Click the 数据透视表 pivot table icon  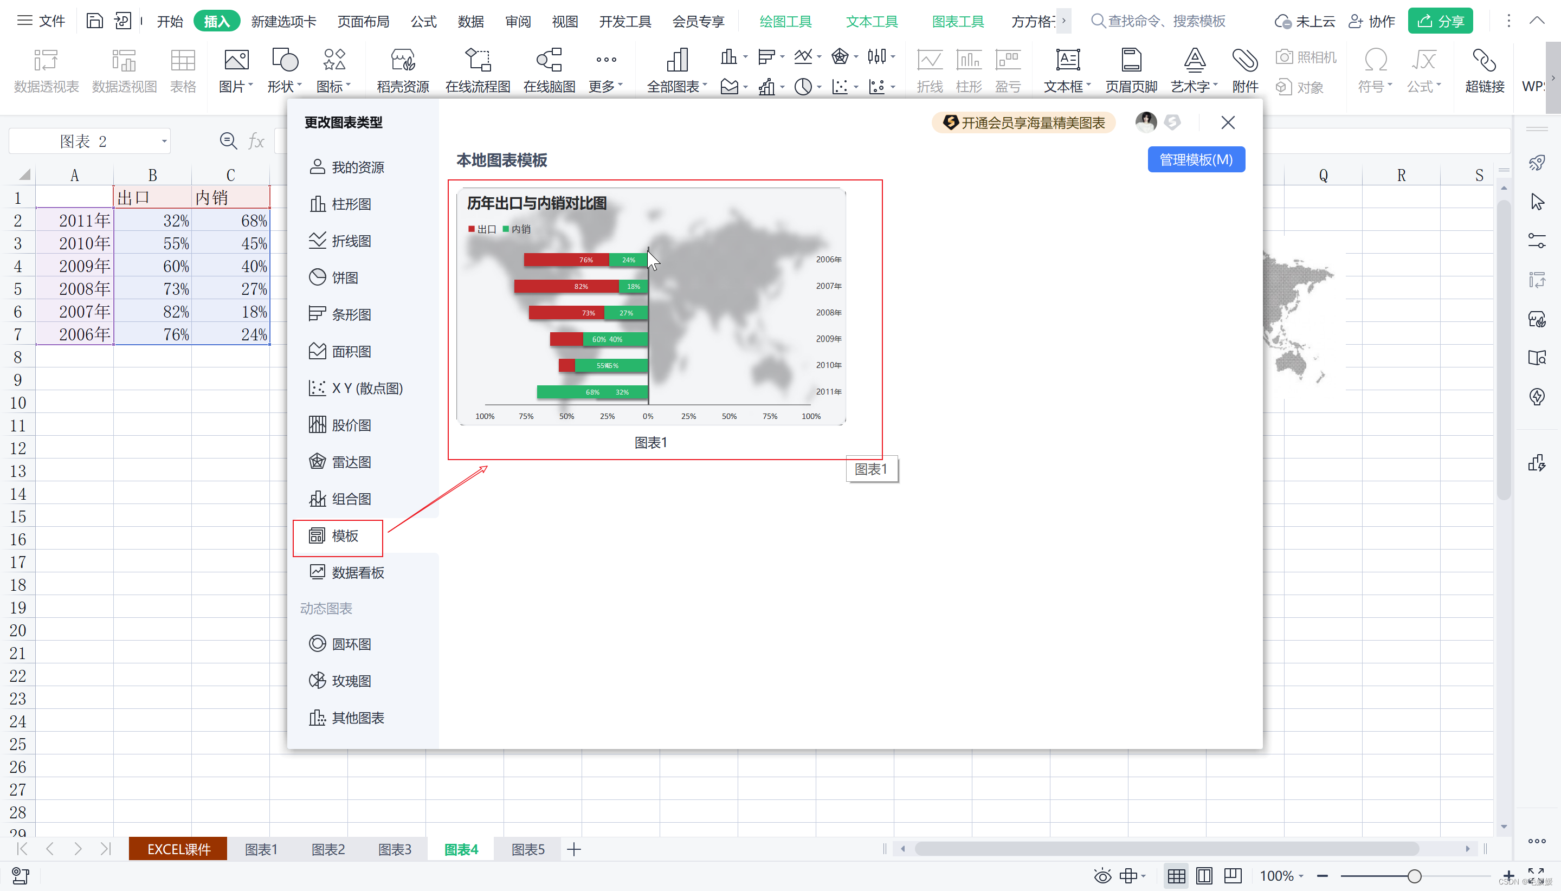pos(46,60)
